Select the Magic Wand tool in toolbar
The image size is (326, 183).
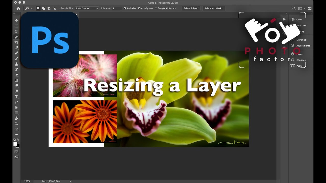(17, 37)
